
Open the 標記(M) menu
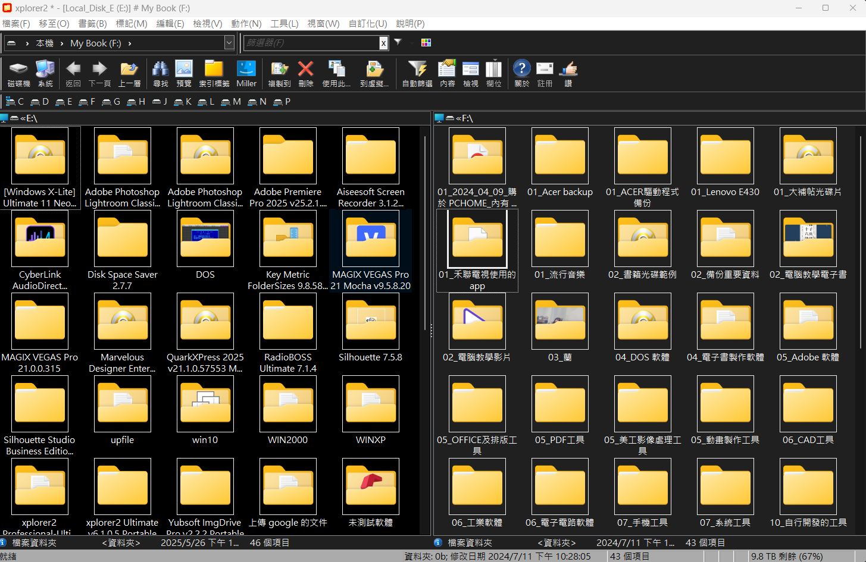[132, 24]
